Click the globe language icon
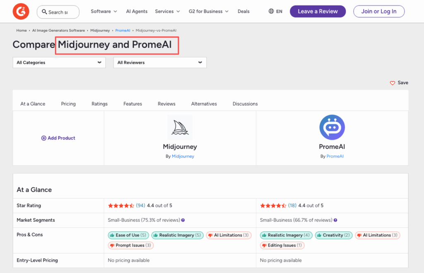The height and width of the screenshot is (273, 424). 271,11
